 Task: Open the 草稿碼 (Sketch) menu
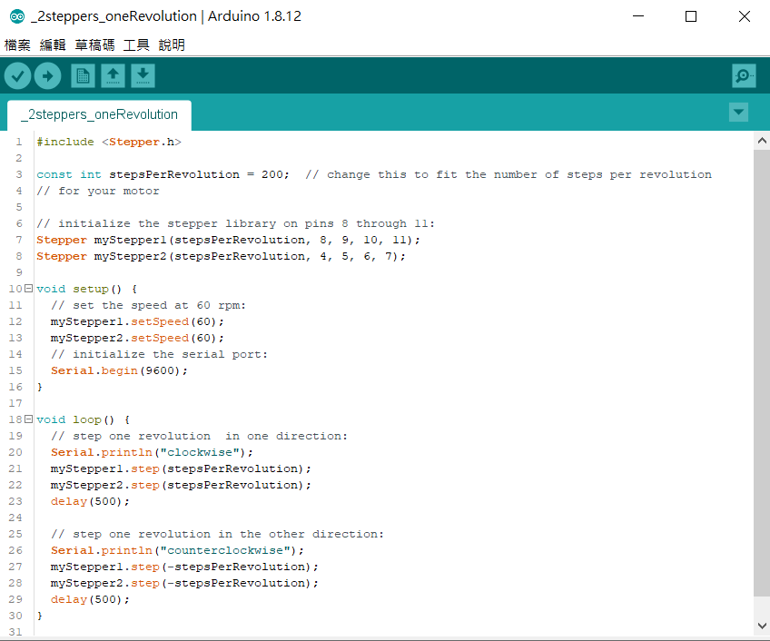tap(94, 44)
